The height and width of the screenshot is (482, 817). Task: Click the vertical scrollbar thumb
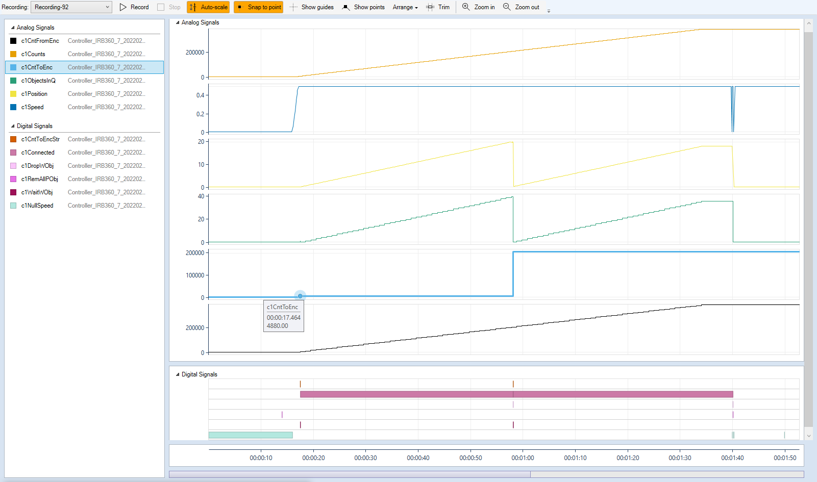coord(808,229)
